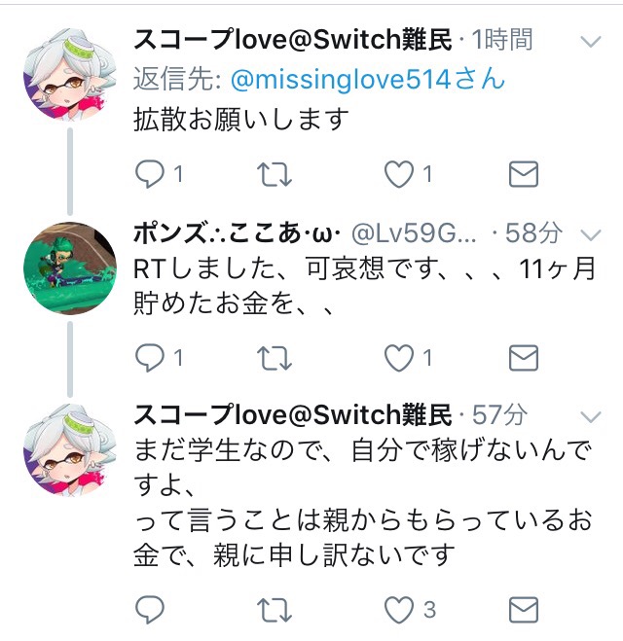Open ポンズ.:.ここあ·ω· profile name
Screen dimensions: 623x641
(x=238, y=233)
